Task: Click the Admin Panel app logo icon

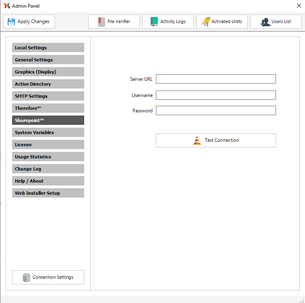Action: point(6,6)
